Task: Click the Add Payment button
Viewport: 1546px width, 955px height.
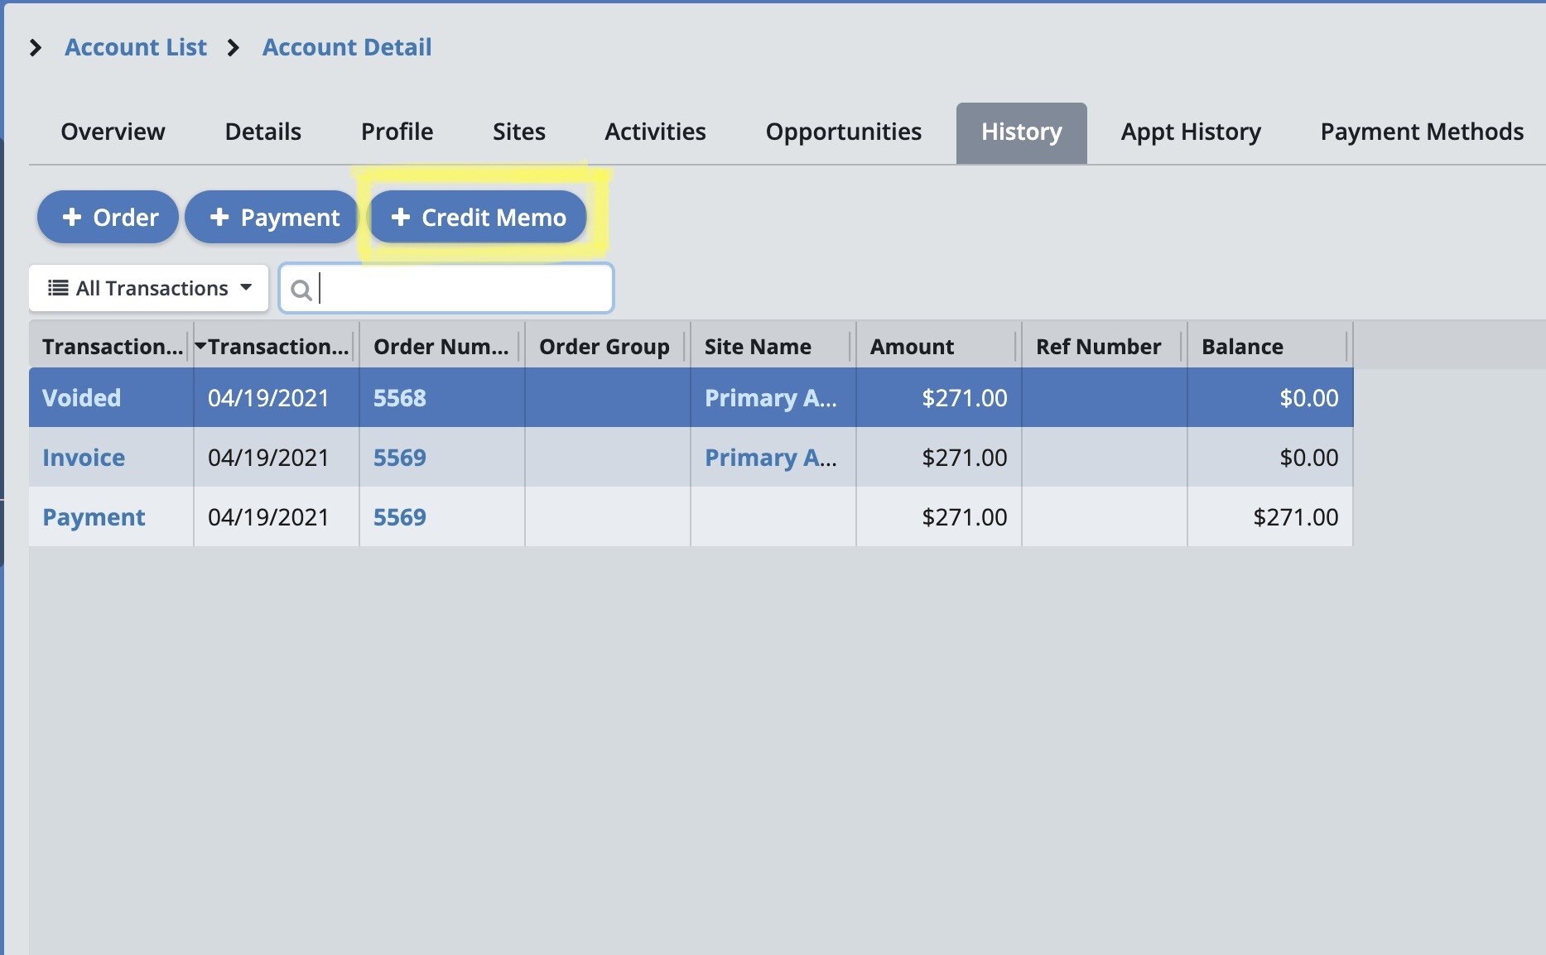Action: click(272, 218)
